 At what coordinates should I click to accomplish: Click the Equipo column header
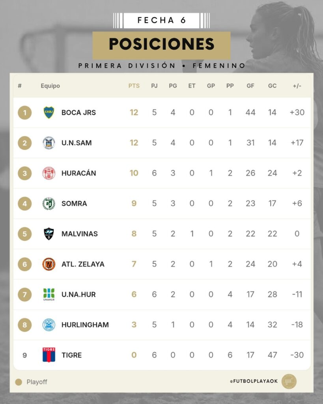(50, 86)
